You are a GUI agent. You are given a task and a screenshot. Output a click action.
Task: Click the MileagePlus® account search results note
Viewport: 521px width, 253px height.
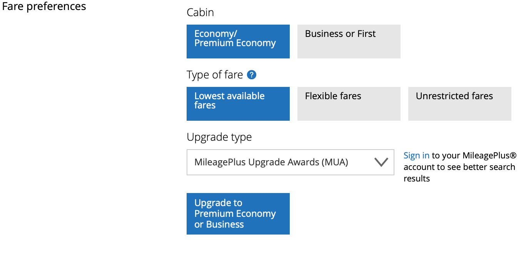pos(459,167)
